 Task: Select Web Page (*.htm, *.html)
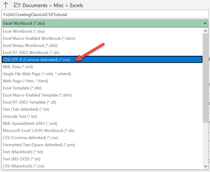pos(102,81)
